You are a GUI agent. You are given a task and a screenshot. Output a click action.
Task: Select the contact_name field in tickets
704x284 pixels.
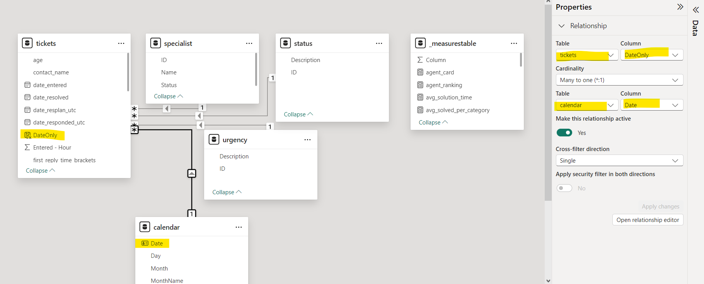click(51, 72)
